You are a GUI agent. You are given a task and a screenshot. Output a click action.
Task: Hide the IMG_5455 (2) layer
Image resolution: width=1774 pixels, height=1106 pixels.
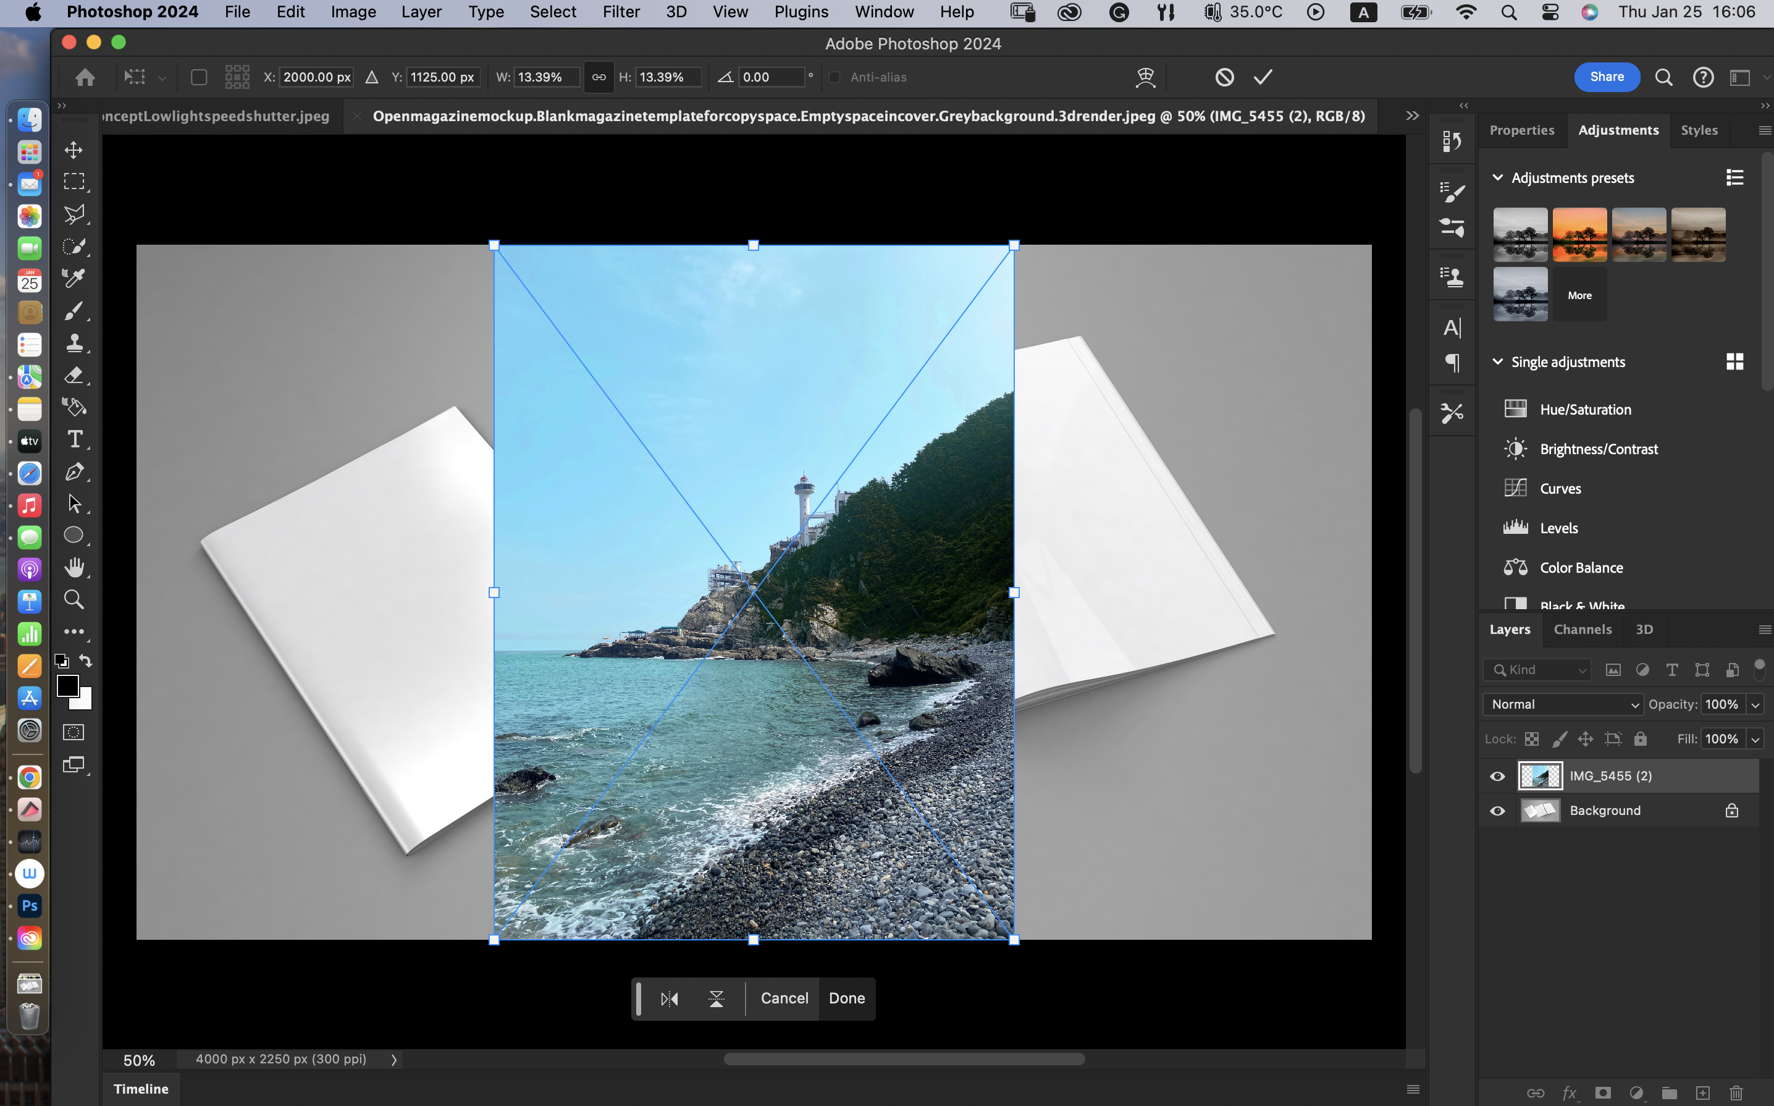pos(1497,776)
